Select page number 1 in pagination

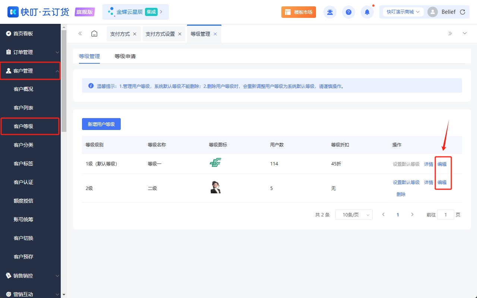[x=398, y=215]
